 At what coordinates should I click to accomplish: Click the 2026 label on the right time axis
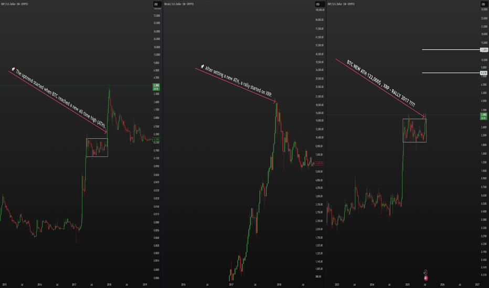pyautogui.click(x=442, y=284)
